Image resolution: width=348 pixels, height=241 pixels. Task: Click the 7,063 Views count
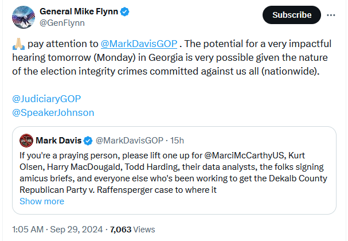(x=132, y=230)
